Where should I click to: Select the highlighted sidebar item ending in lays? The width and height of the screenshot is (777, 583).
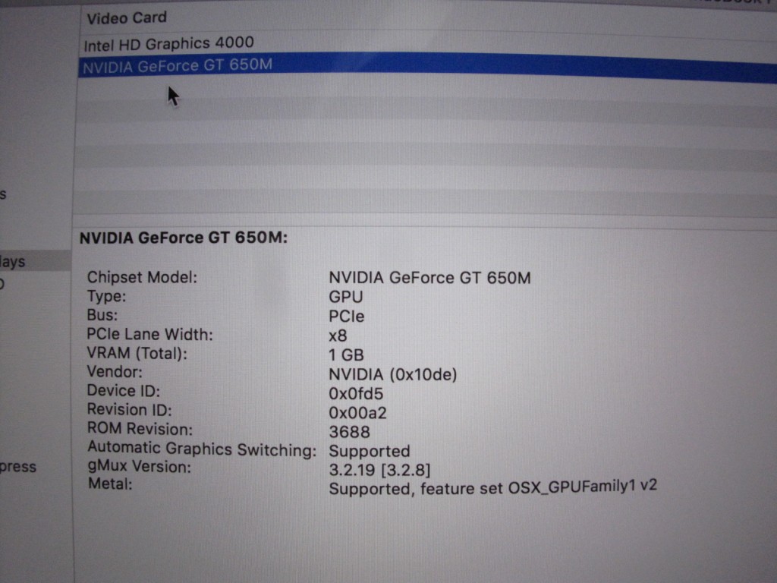click(x=36, y=261)
